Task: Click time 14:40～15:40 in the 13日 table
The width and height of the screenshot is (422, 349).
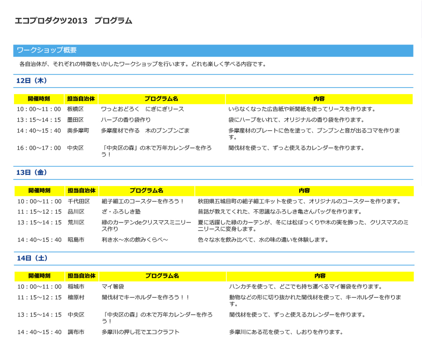Action: click(39, 240)
